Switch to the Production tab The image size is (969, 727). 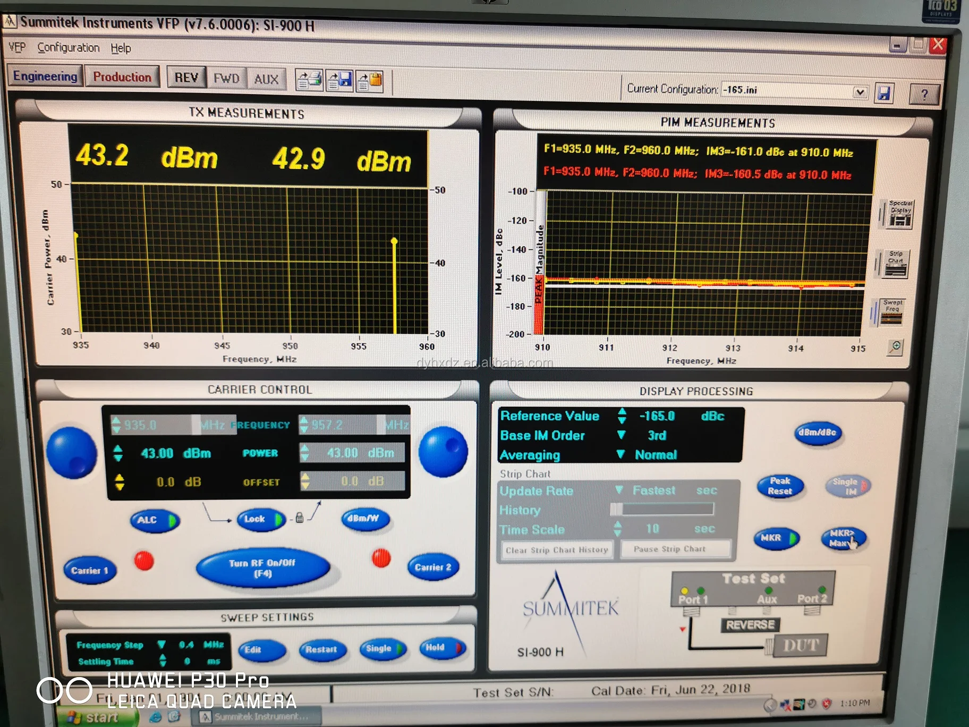(x=122, y=77)
